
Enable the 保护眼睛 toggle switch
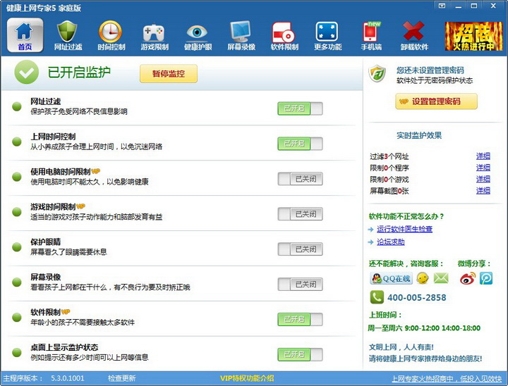(300, 249)
